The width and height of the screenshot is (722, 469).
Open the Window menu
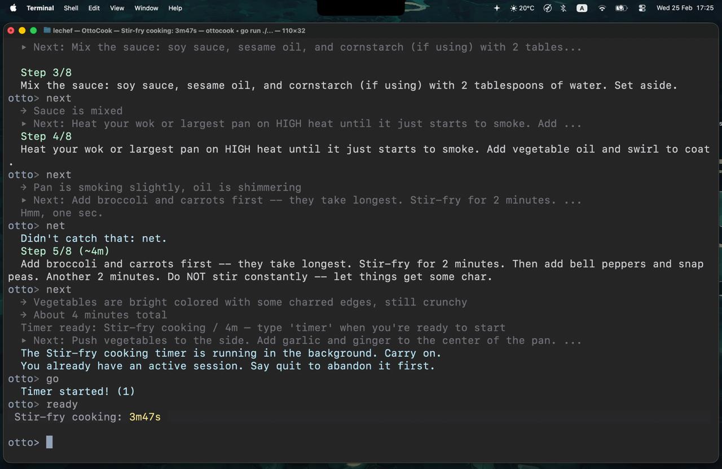(146, 8)
